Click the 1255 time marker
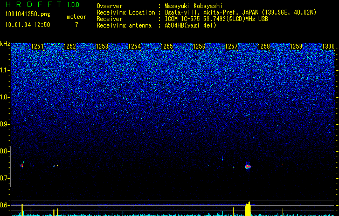 (167, 46)
